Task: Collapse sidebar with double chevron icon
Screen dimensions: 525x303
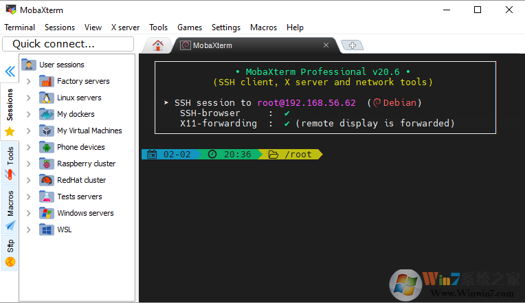Action: coord(10,71)
